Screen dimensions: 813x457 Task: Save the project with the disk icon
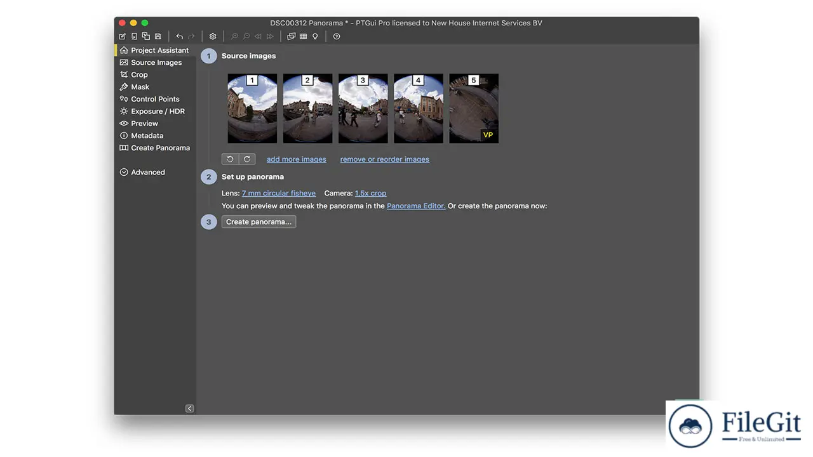[158, 36]
